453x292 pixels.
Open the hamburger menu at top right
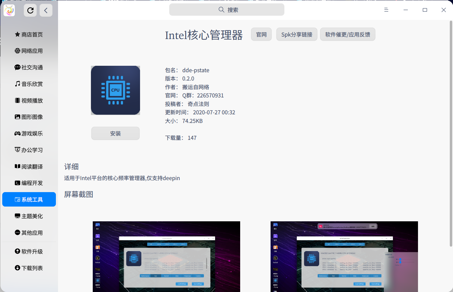coord(386,10)
